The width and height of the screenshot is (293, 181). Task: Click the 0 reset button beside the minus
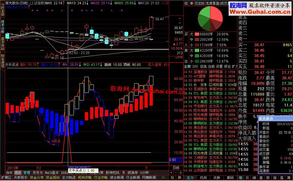click(181, 173)
